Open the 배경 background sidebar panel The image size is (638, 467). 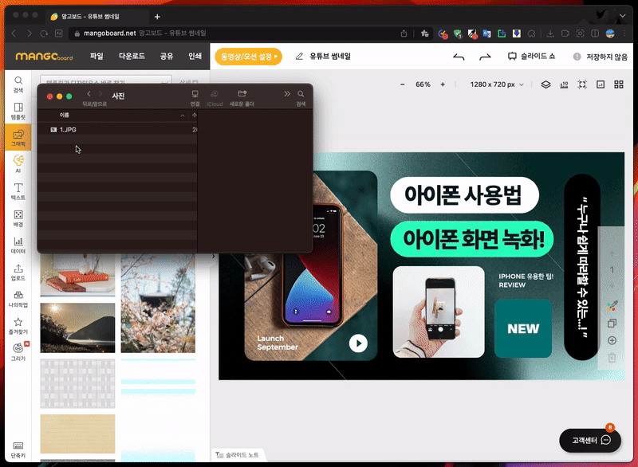point(18,218)
